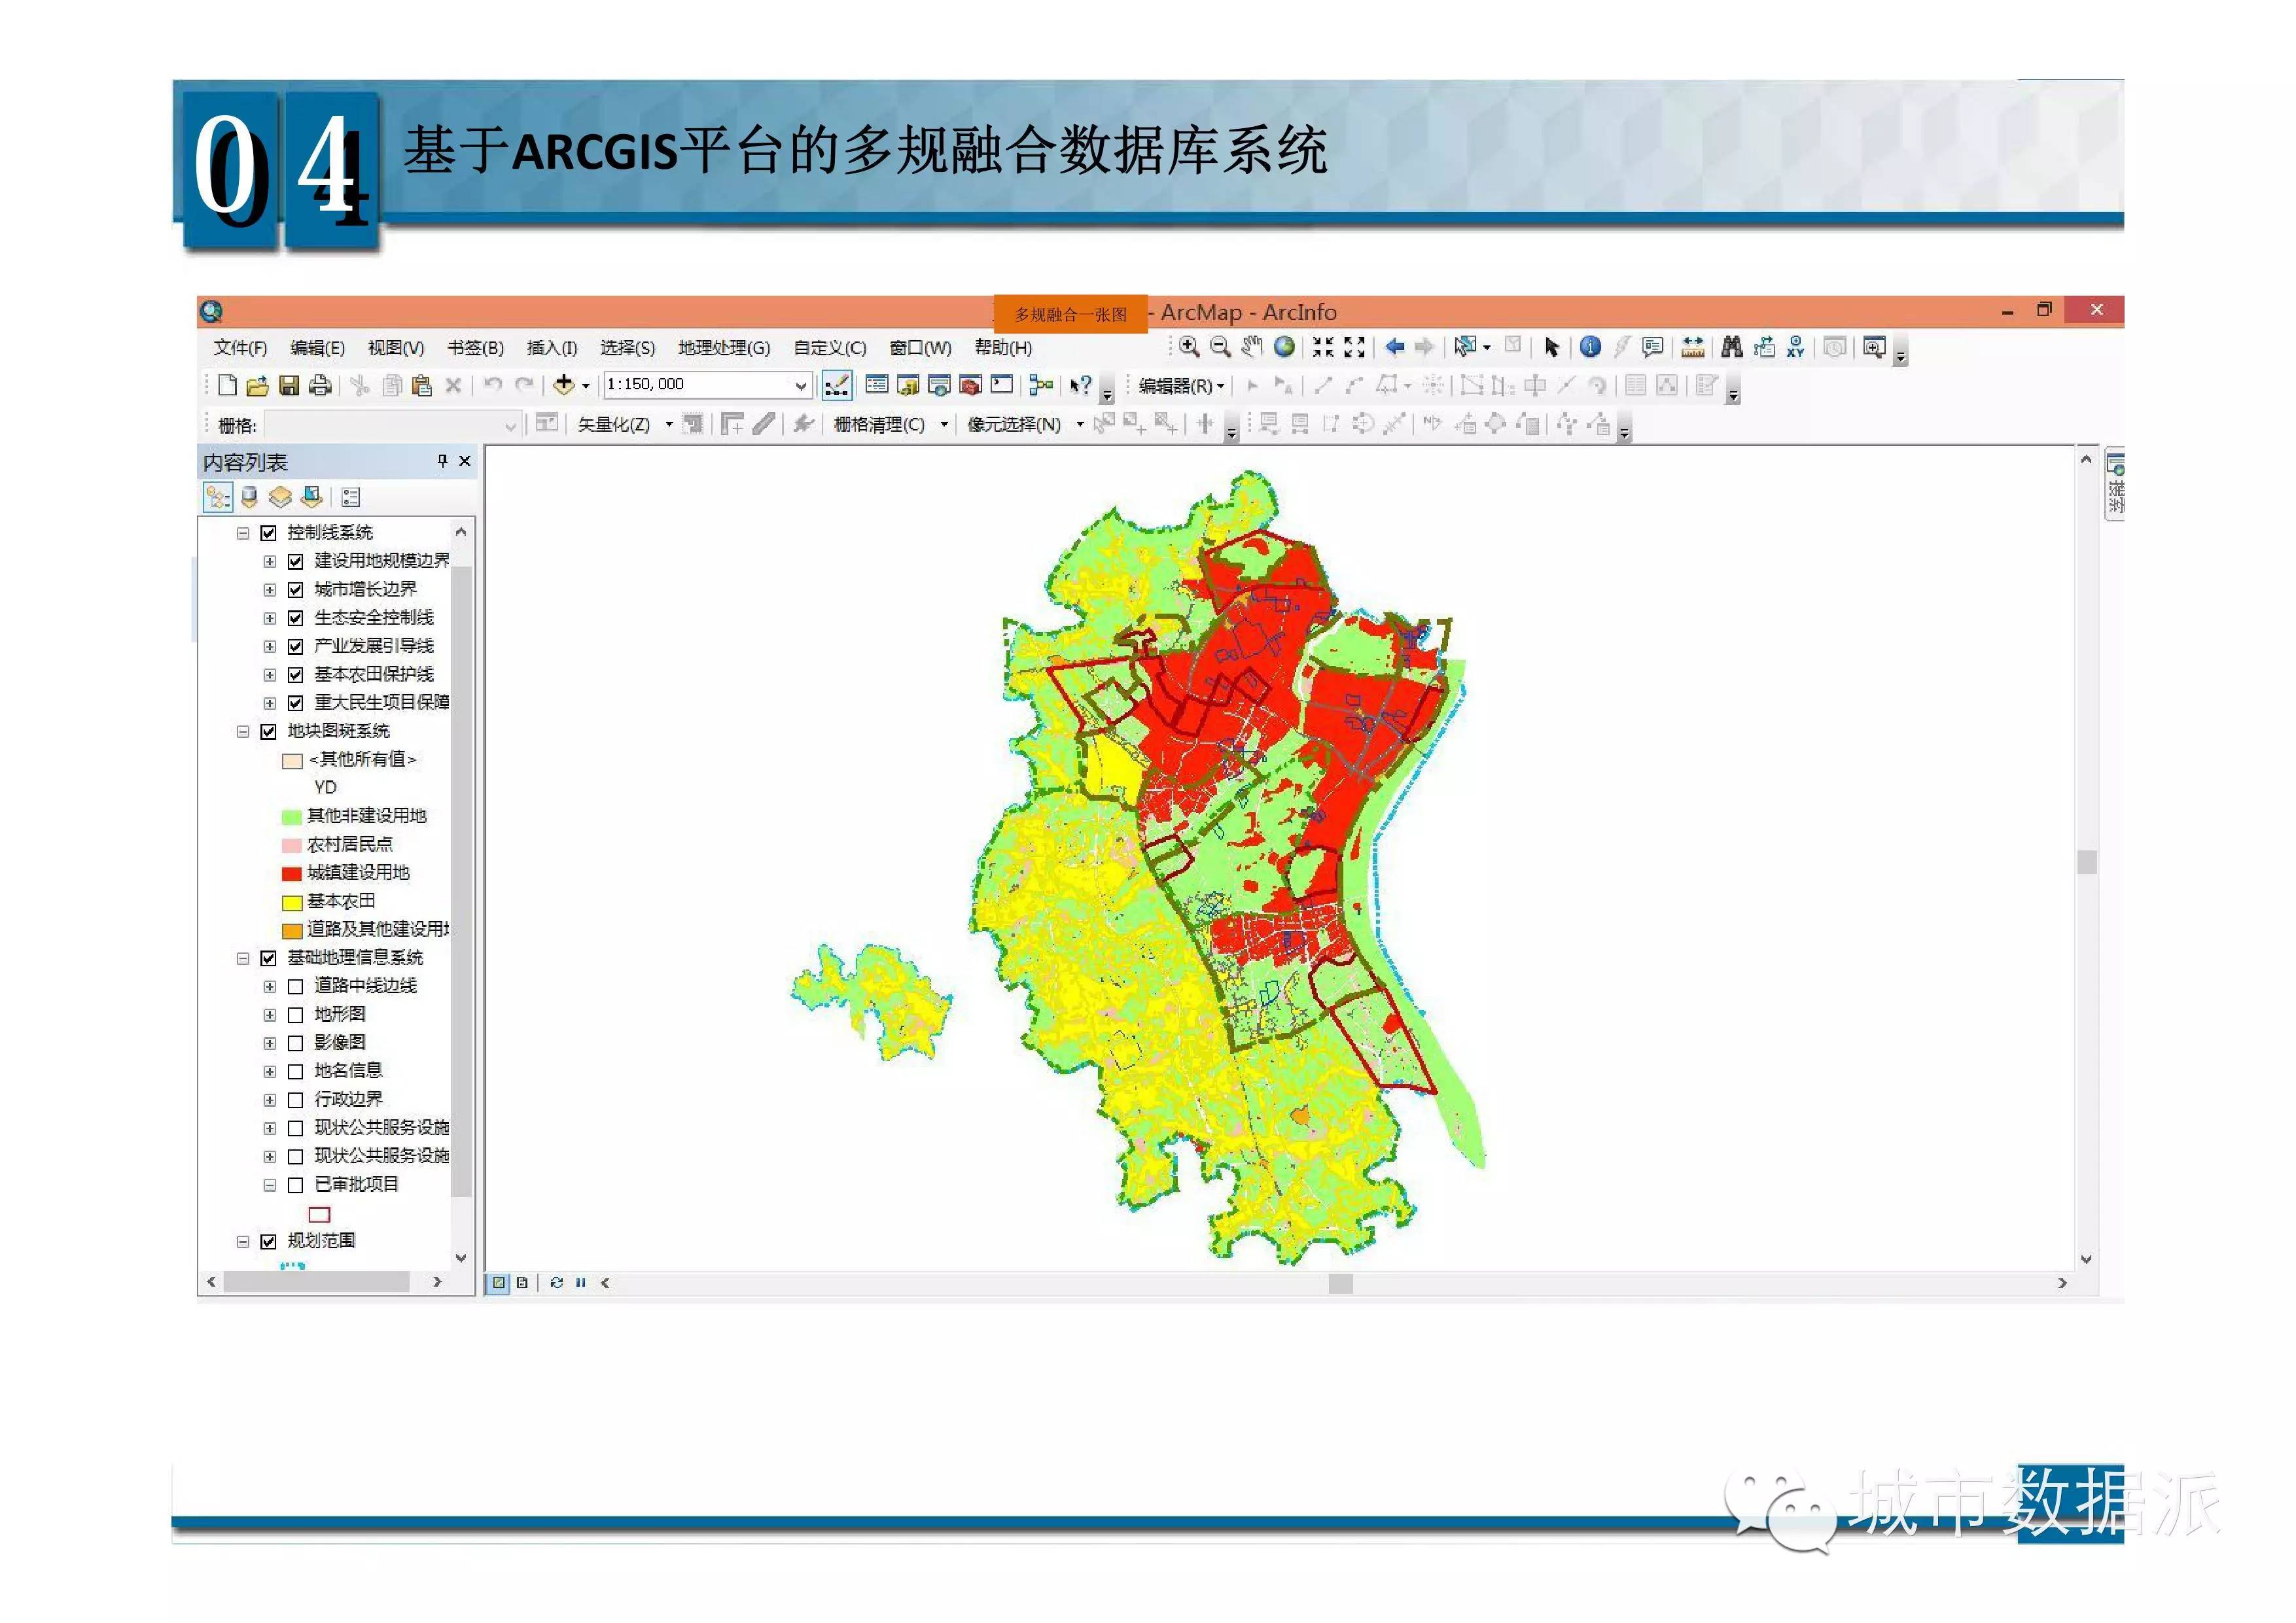Open the ArcToolbox window
The height and width of the screenshot is (1623, 2296).
[970, 385]
